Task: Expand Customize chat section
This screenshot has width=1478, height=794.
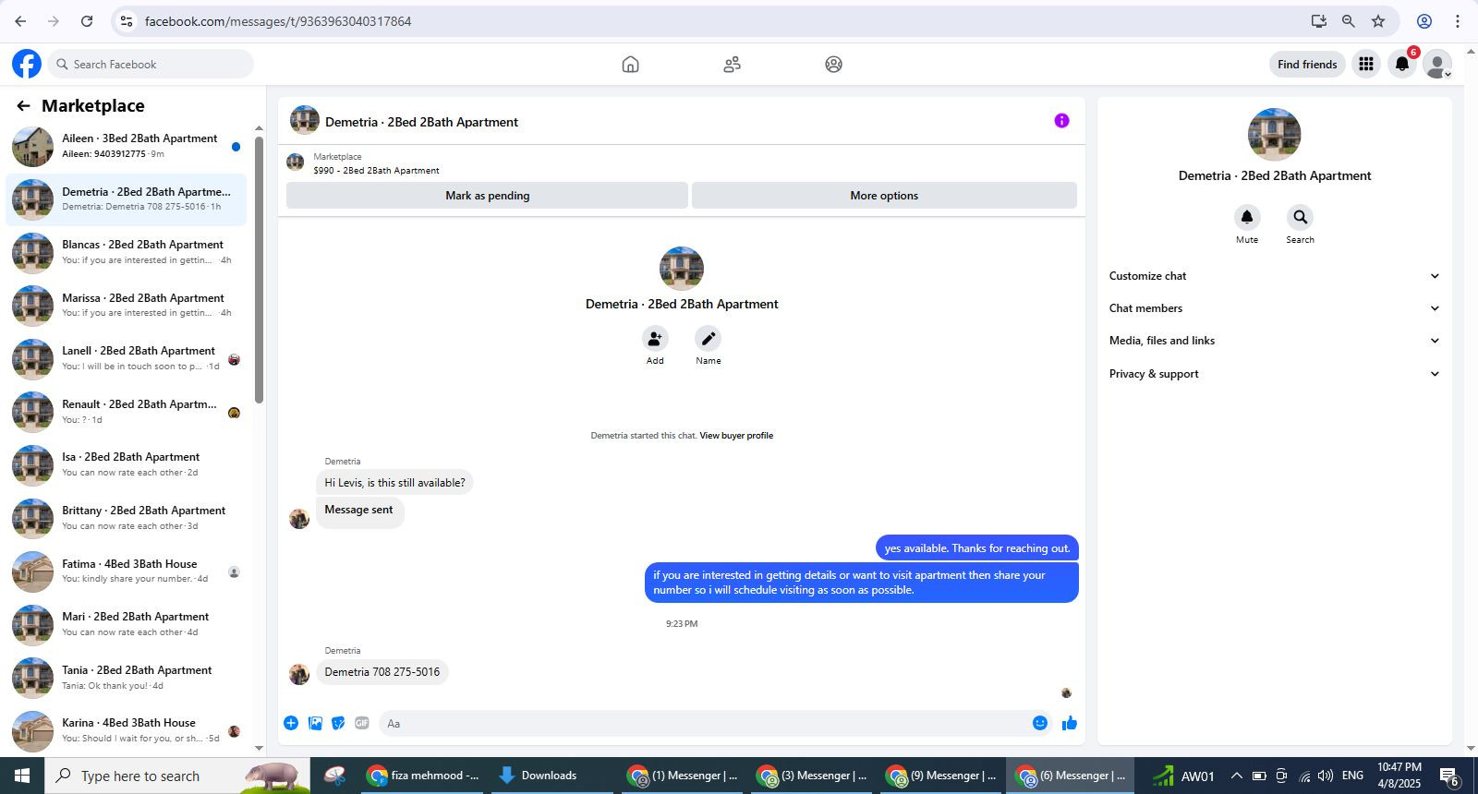Action: [1275, 276]
